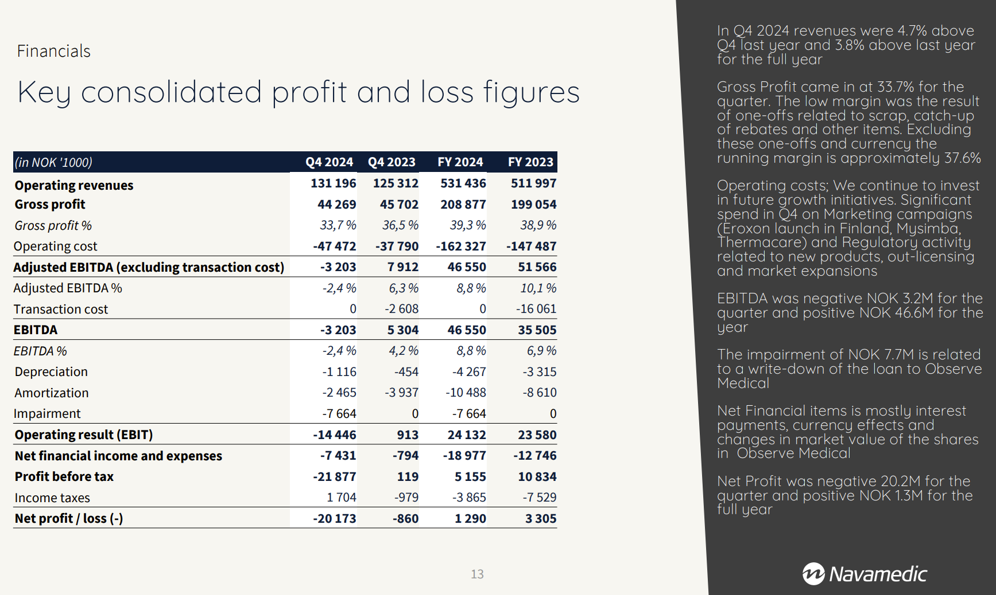Image resolution: width=996 pixels, height=595 pixels.
Task: Select the bold 'EBITDA' row label
Action: click(x=36, y=330)
